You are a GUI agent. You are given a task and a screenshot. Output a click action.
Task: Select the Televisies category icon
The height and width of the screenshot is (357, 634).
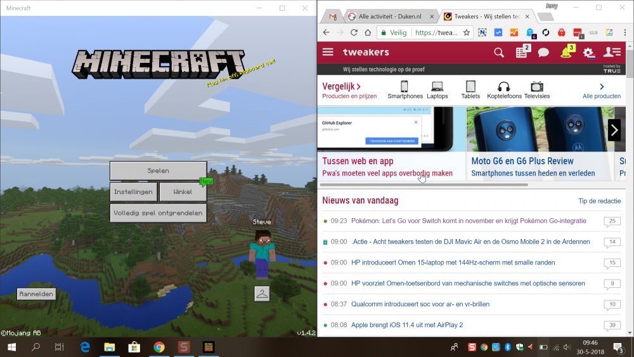[537, 86]
